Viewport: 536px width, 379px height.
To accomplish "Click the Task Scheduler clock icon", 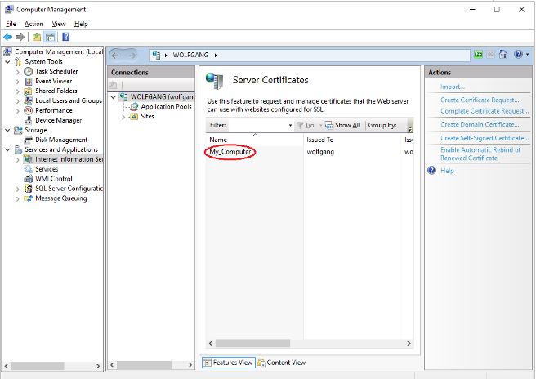I will [28, 71].
